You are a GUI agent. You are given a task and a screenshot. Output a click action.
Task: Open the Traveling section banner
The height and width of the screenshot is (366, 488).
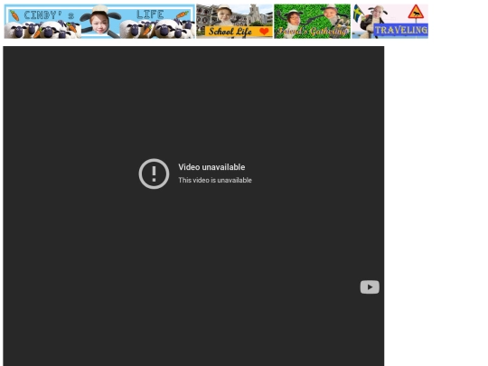(390, 21)
